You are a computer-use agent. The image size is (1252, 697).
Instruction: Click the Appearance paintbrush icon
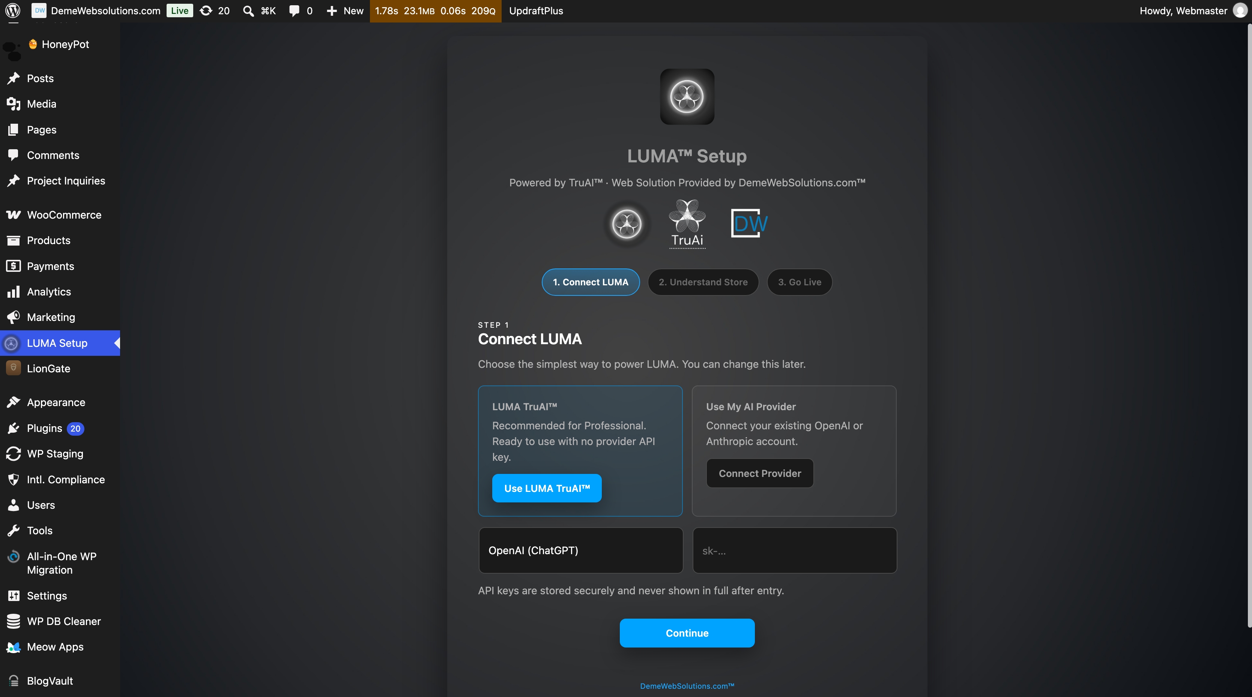tap(14, 402)
